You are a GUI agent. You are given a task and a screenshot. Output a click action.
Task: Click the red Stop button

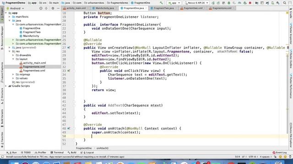coord(250,3)
